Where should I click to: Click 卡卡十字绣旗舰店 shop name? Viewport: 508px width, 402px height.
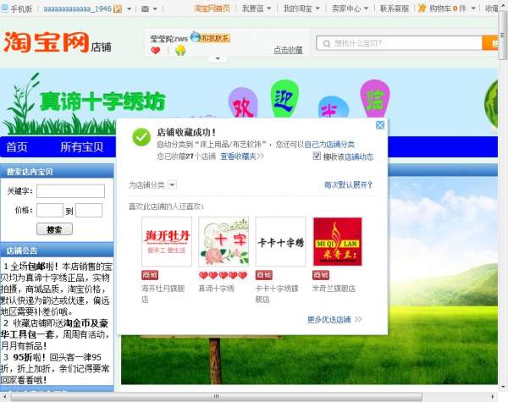coord(277,294)
